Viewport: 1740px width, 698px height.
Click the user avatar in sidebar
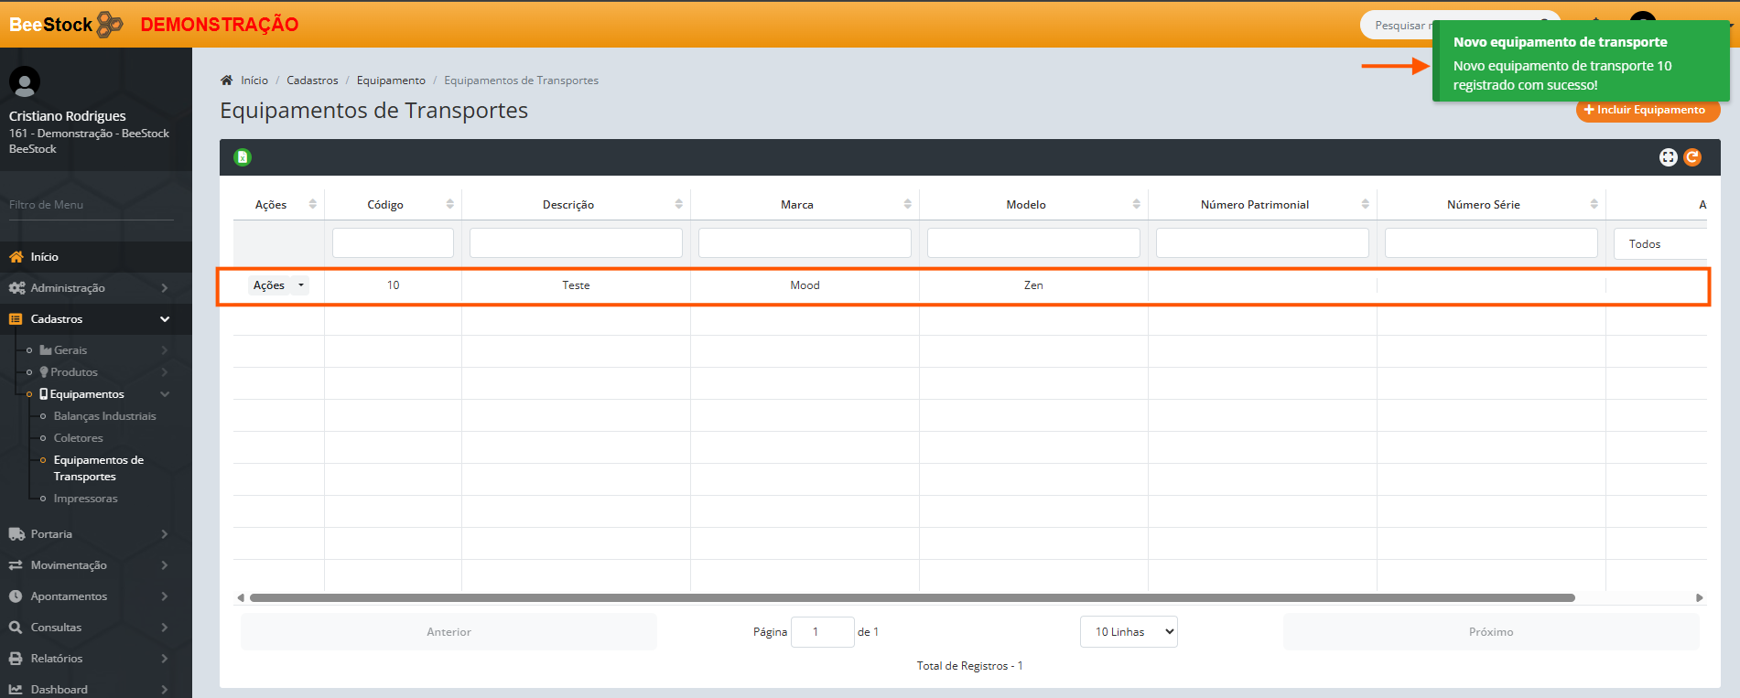click(25, 82)
